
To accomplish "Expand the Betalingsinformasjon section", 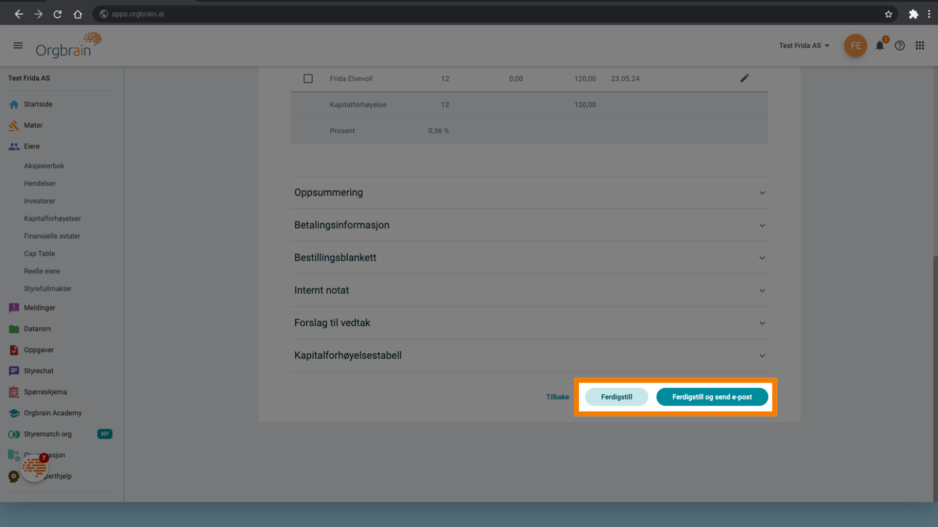I will pyautogui.click(x=529, y=225).
